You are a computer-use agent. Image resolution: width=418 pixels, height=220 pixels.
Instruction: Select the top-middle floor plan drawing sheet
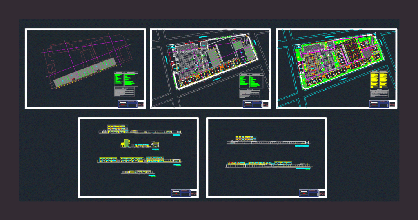pos(210,69)
